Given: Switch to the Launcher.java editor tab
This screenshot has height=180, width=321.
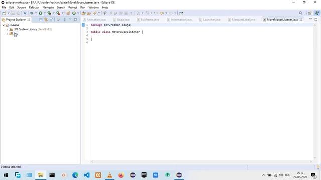Looking at the screenshot, I should pos(210,20).
